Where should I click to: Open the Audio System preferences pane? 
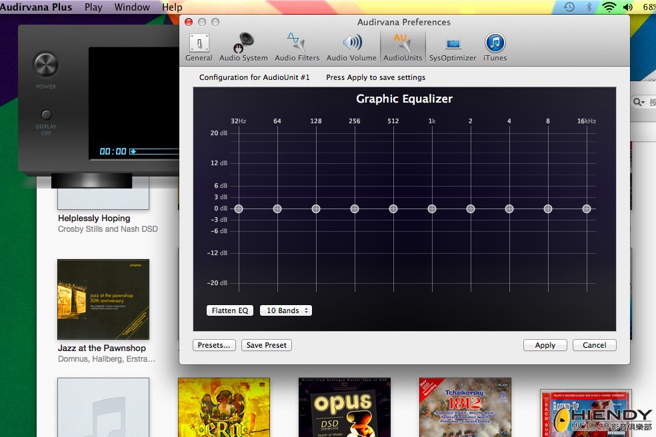(243, 48)
